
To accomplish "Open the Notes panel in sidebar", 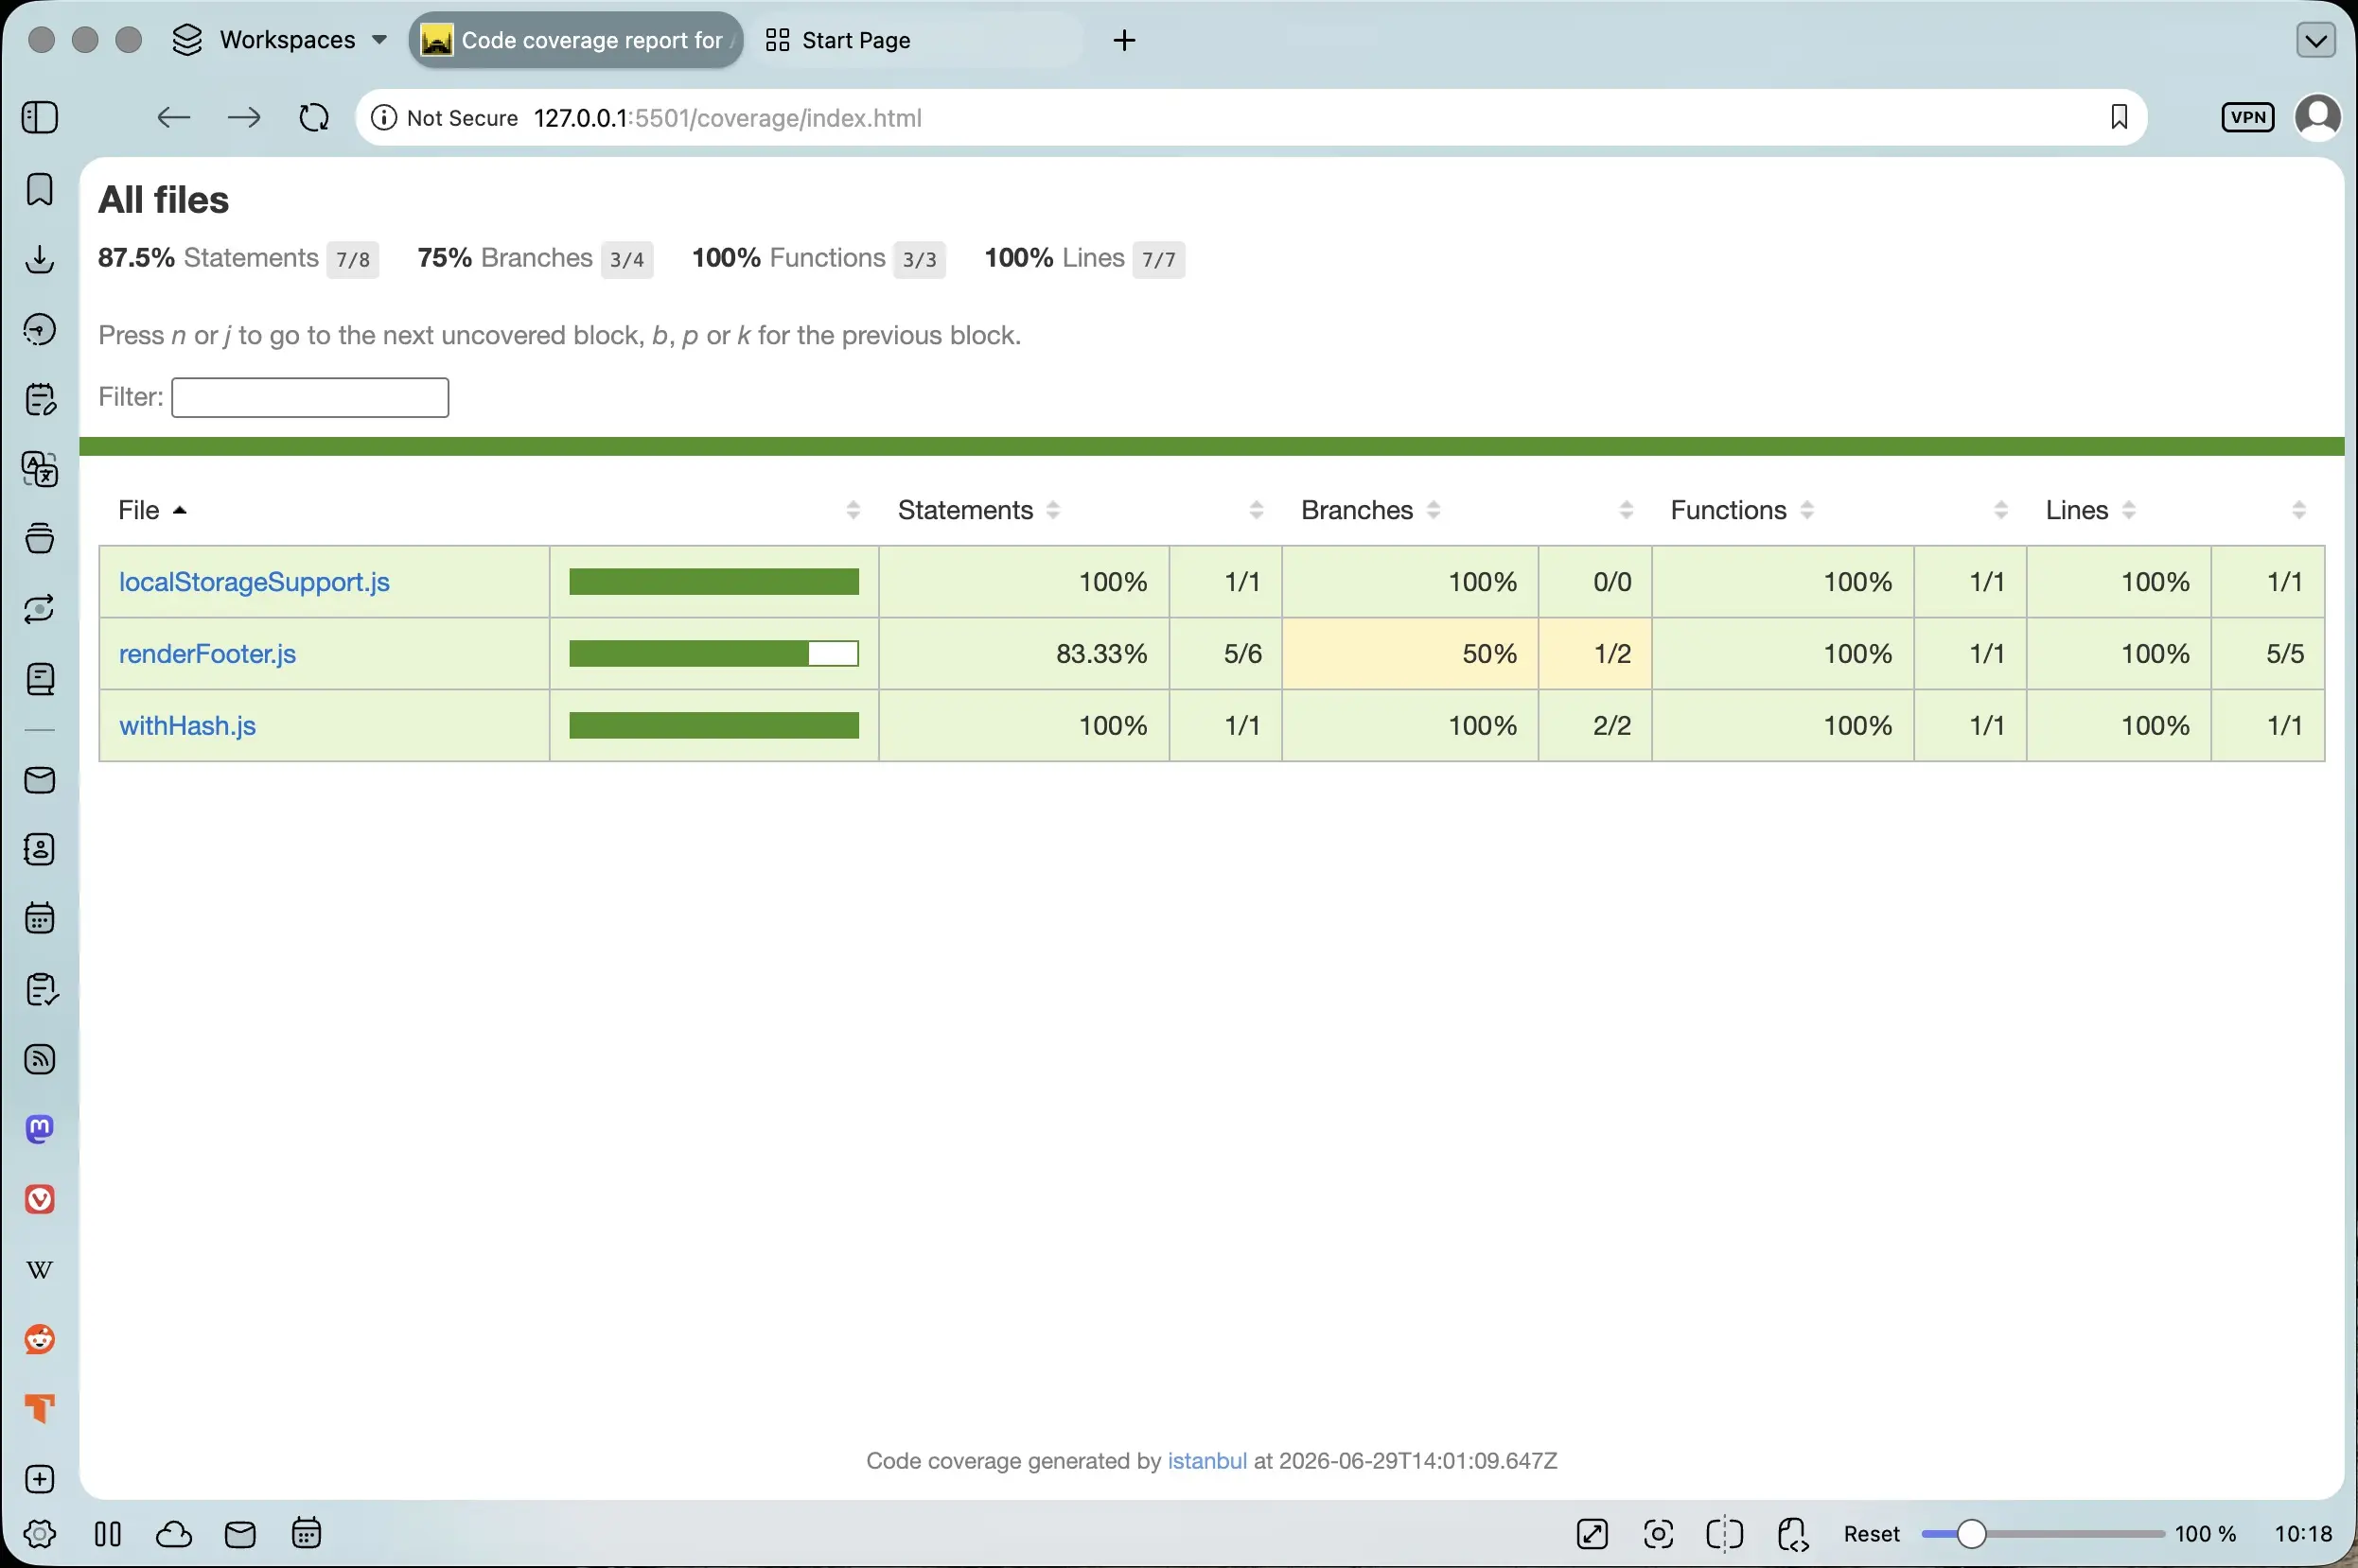I will pos(40,400).
